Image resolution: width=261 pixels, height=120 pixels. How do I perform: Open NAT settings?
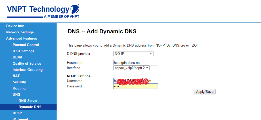click(16, 76)
